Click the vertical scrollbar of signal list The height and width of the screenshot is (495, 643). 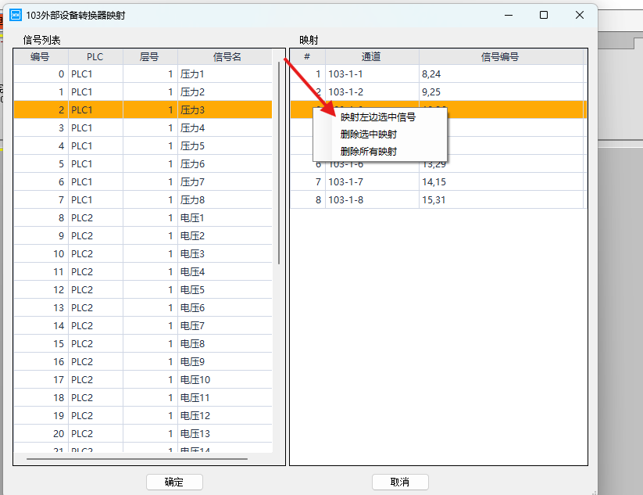(279, 164)
